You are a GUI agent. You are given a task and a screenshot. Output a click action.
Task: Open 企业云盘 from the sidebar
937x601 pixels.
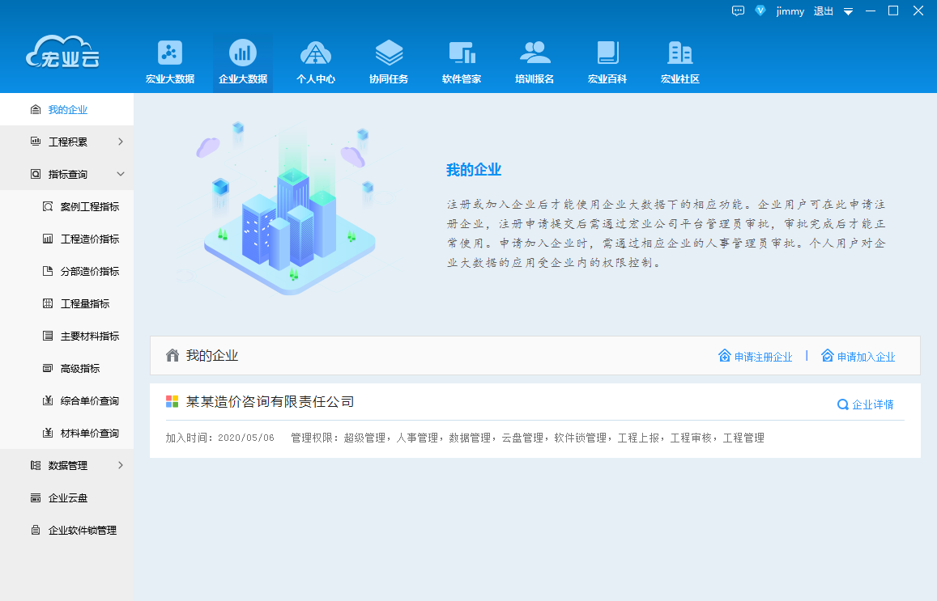[66, 497]
